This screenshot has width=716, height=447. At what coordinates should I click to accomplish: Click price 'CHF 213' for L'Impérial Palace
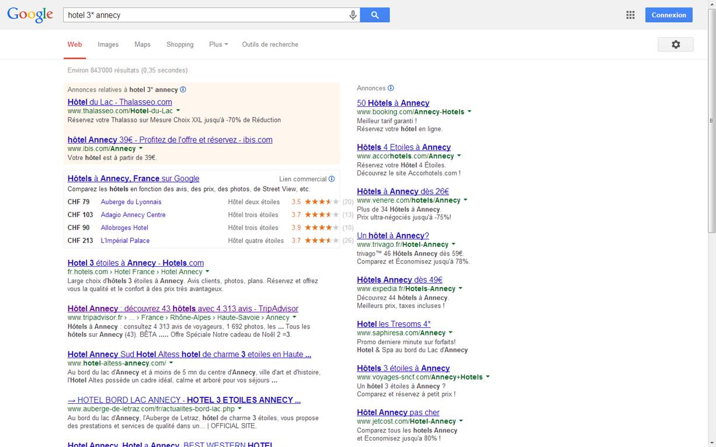click(x=80, y=240)
